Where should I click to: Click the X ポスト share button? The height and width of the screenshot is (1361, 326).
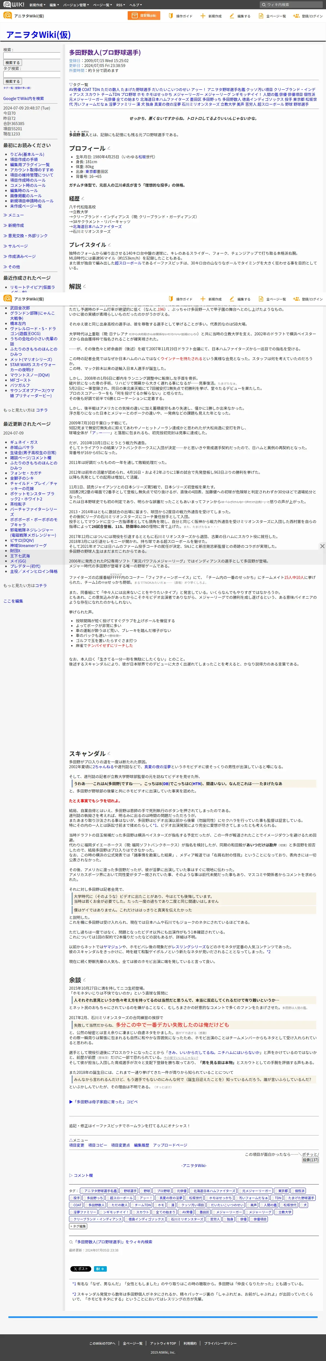coord(81,1269)
